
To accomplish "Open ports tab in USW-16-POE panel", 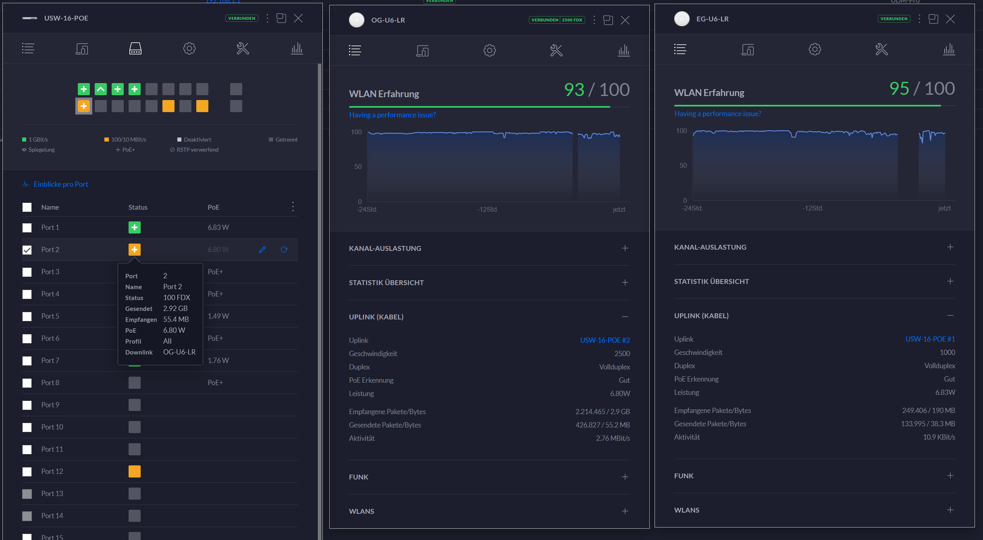I will [x=135, y=49].
